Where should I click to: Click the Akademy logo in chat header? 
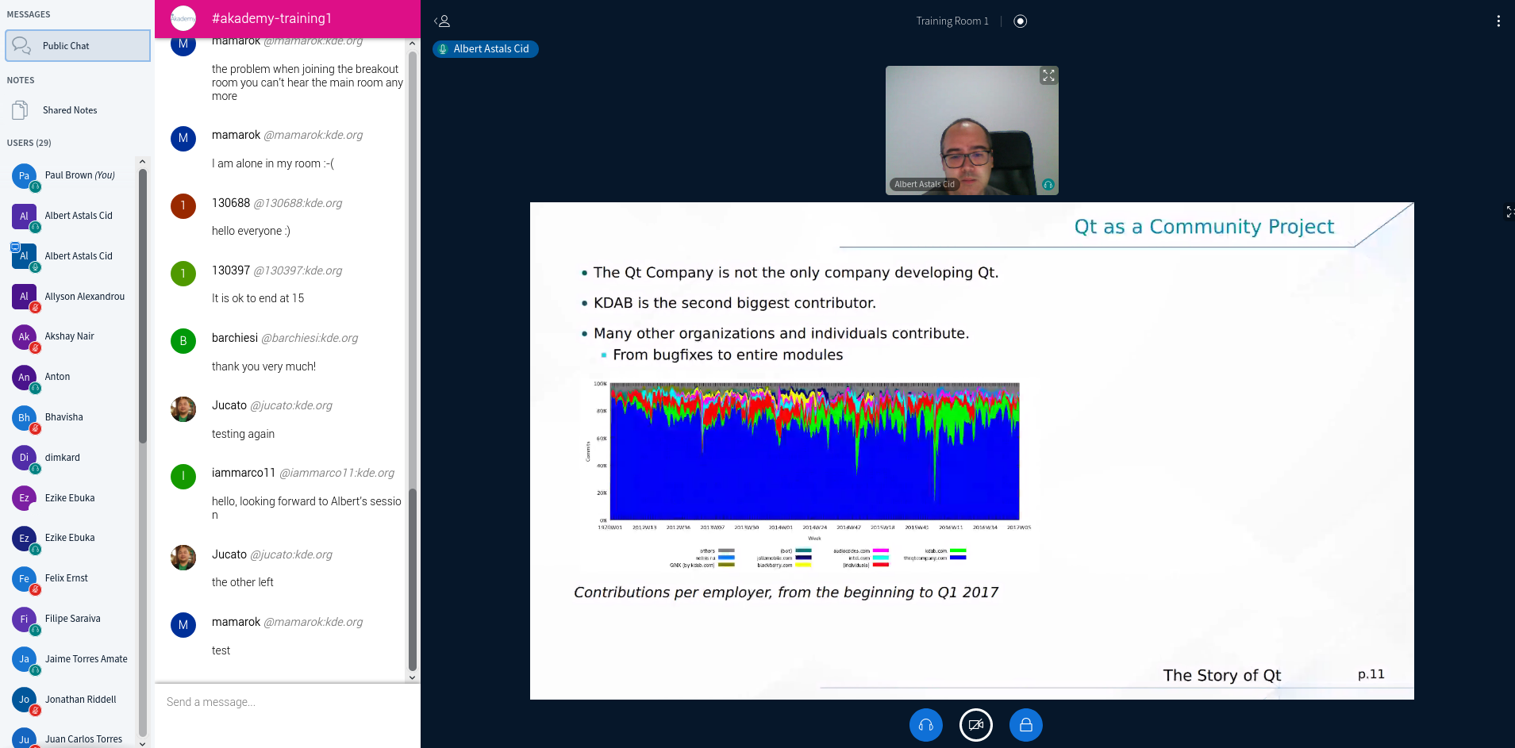[183, 18]
